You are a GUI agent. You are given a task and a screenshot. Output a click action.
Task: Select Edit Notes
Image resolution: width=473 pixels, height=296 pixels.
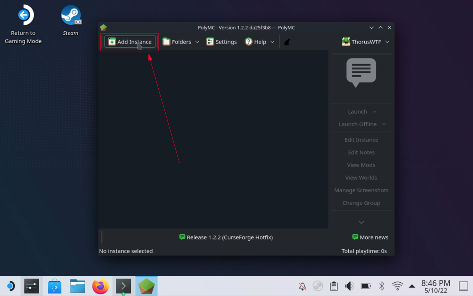pos(361,152)
